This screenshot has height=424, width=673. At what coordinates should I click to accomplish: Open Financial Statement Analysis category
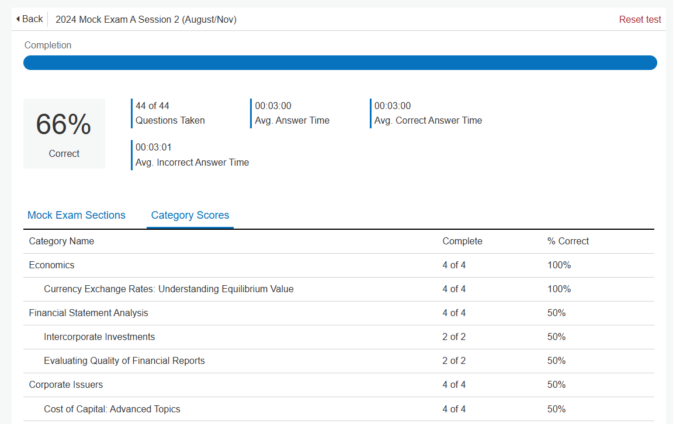coord(339,313)
